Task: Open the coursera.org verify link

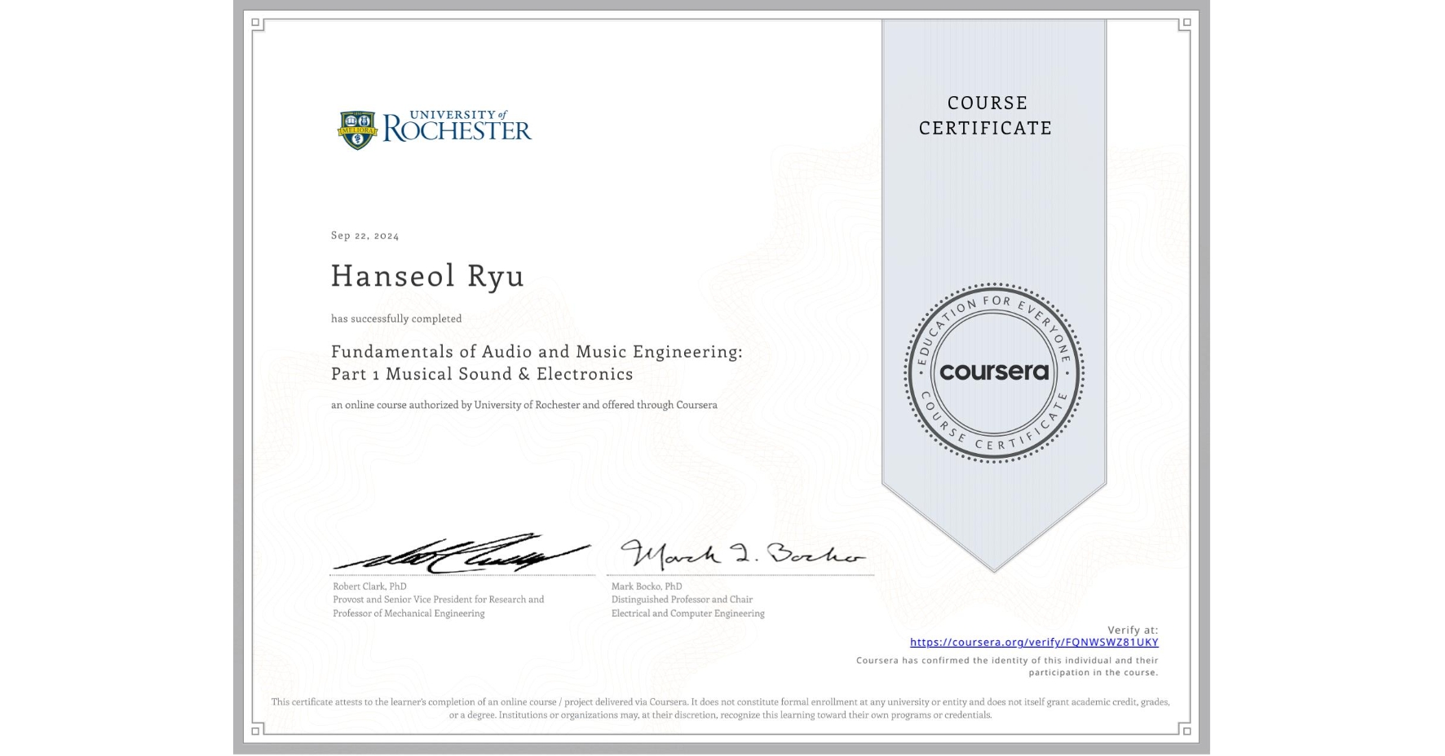Action: coord(1034,642)
